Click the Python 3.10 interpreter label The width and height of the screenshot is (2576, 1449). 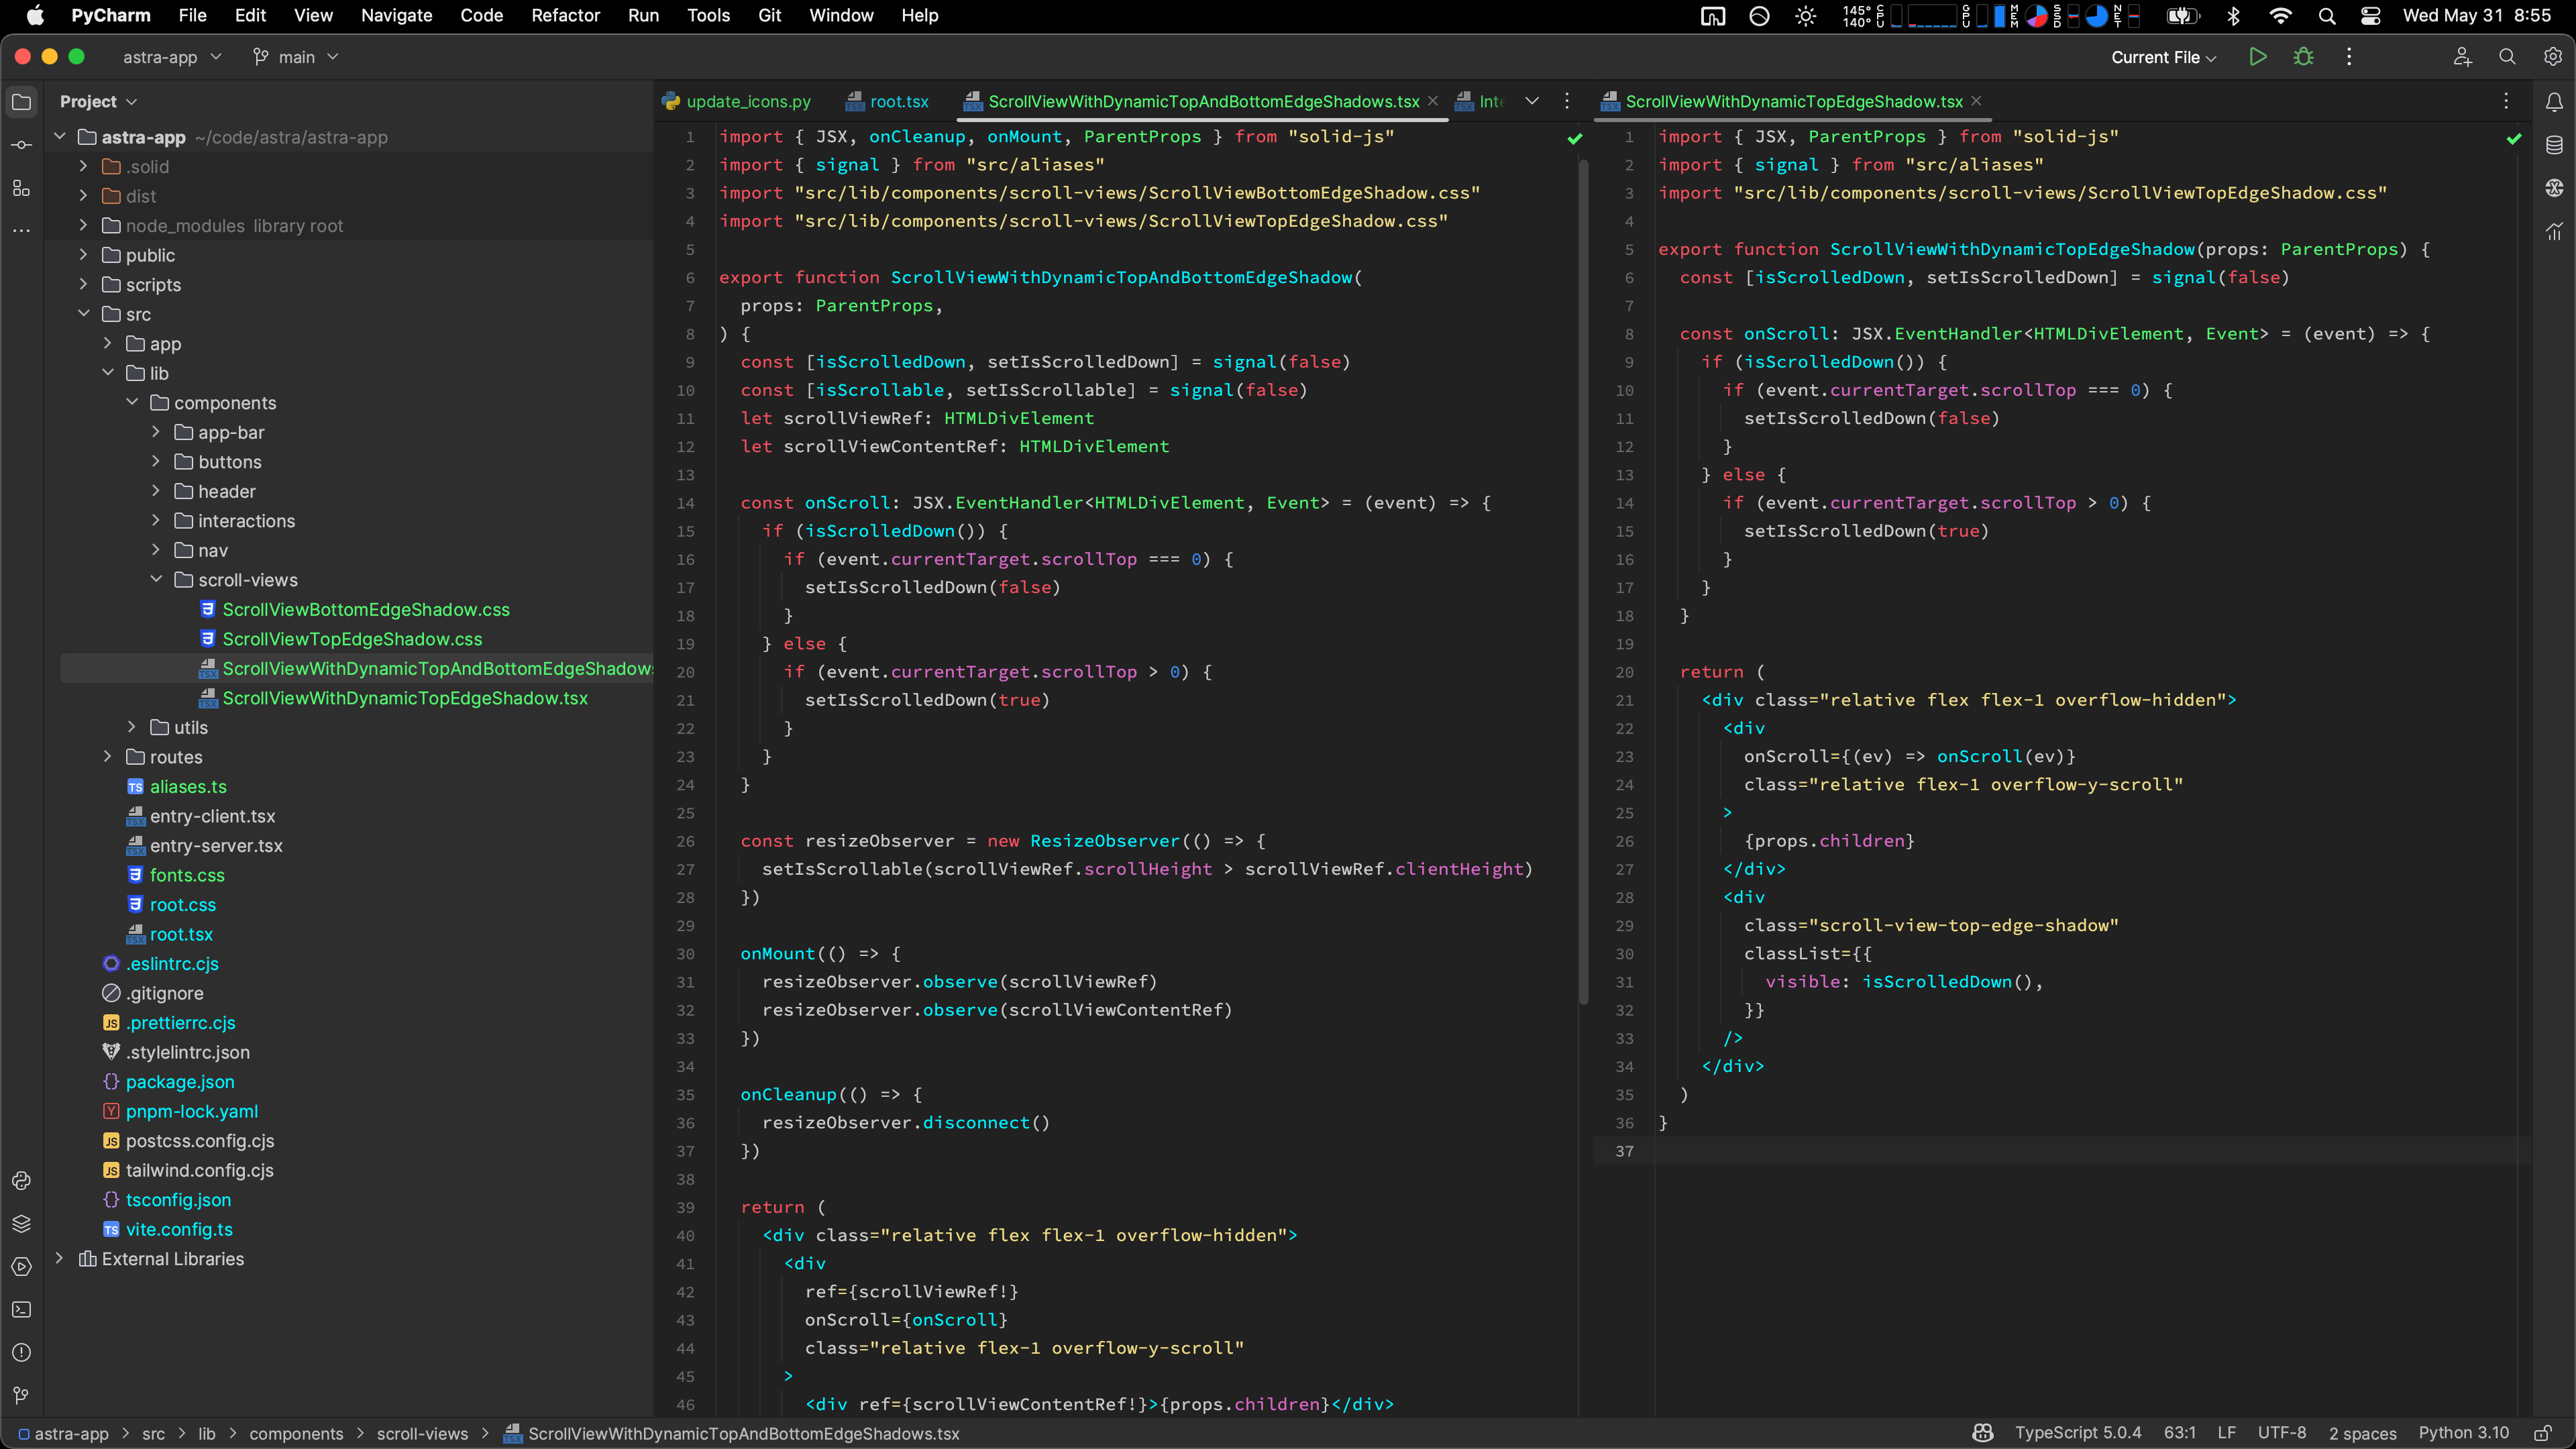click(2463, 1433)
